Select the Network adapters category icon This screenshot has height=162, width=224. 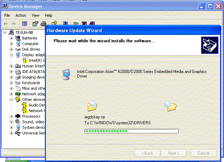18,94
